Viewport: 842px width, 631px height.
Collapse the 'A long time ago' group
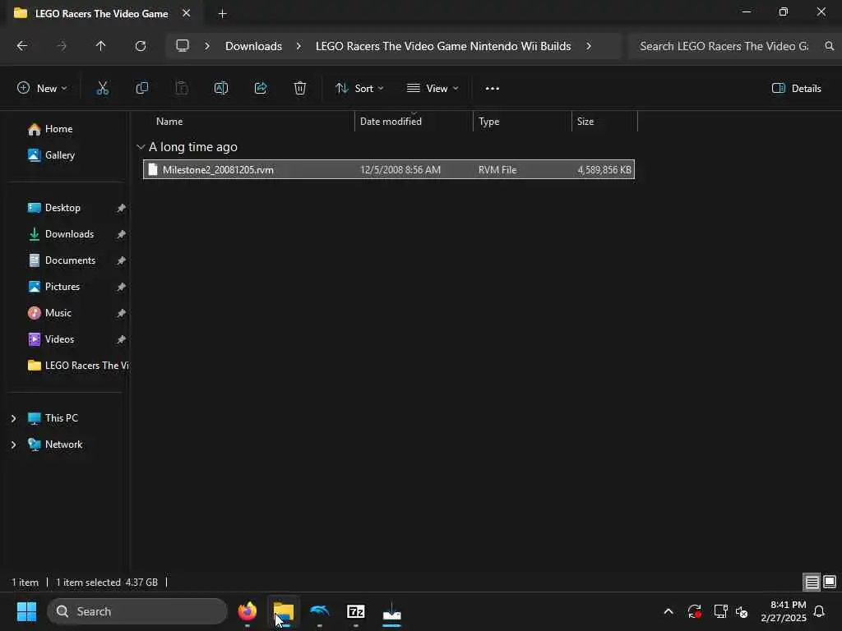[x=141, y=147]
